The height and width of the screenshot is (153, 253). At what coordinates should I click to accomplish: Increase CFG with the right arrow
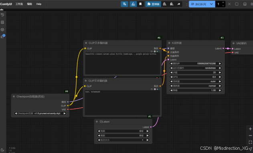[x=220, y=77]
